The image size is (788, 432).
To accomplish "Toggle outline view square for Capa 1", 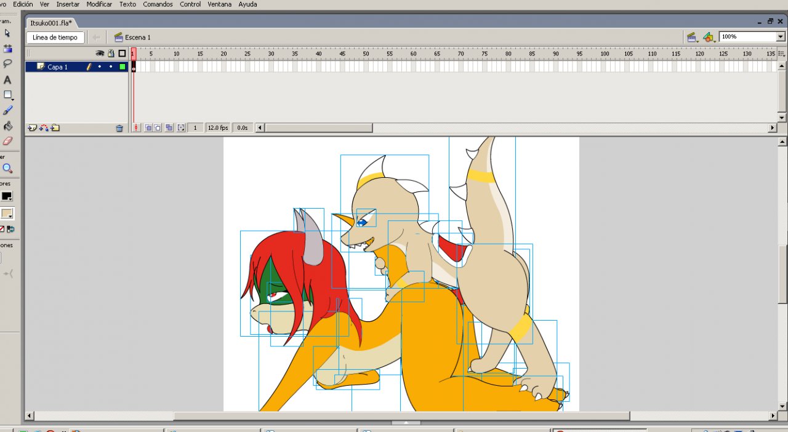I will click(123, 66).
